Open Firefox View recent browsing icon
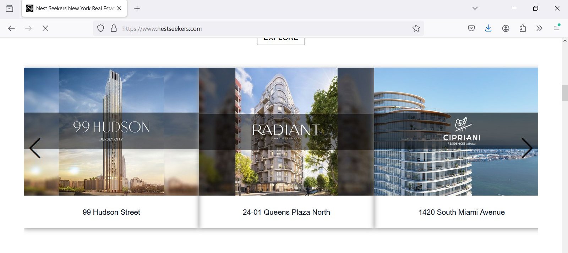The width and height of the screenshot is (568, 253). click(10, 9)
